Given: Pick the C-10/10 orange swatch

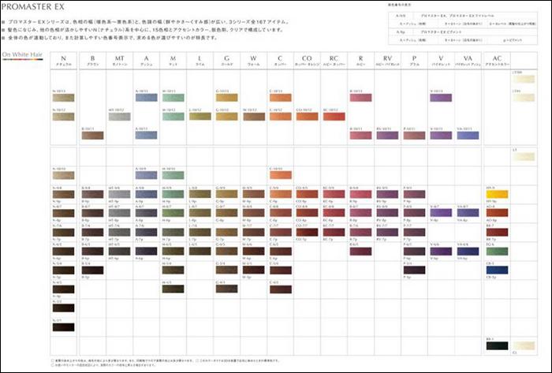Looking at the screenshot, I should tap(281, 175).
